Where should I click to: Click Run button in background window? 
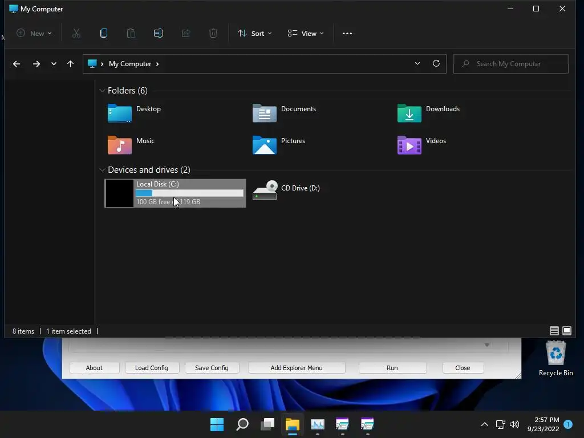coord(392,368)
